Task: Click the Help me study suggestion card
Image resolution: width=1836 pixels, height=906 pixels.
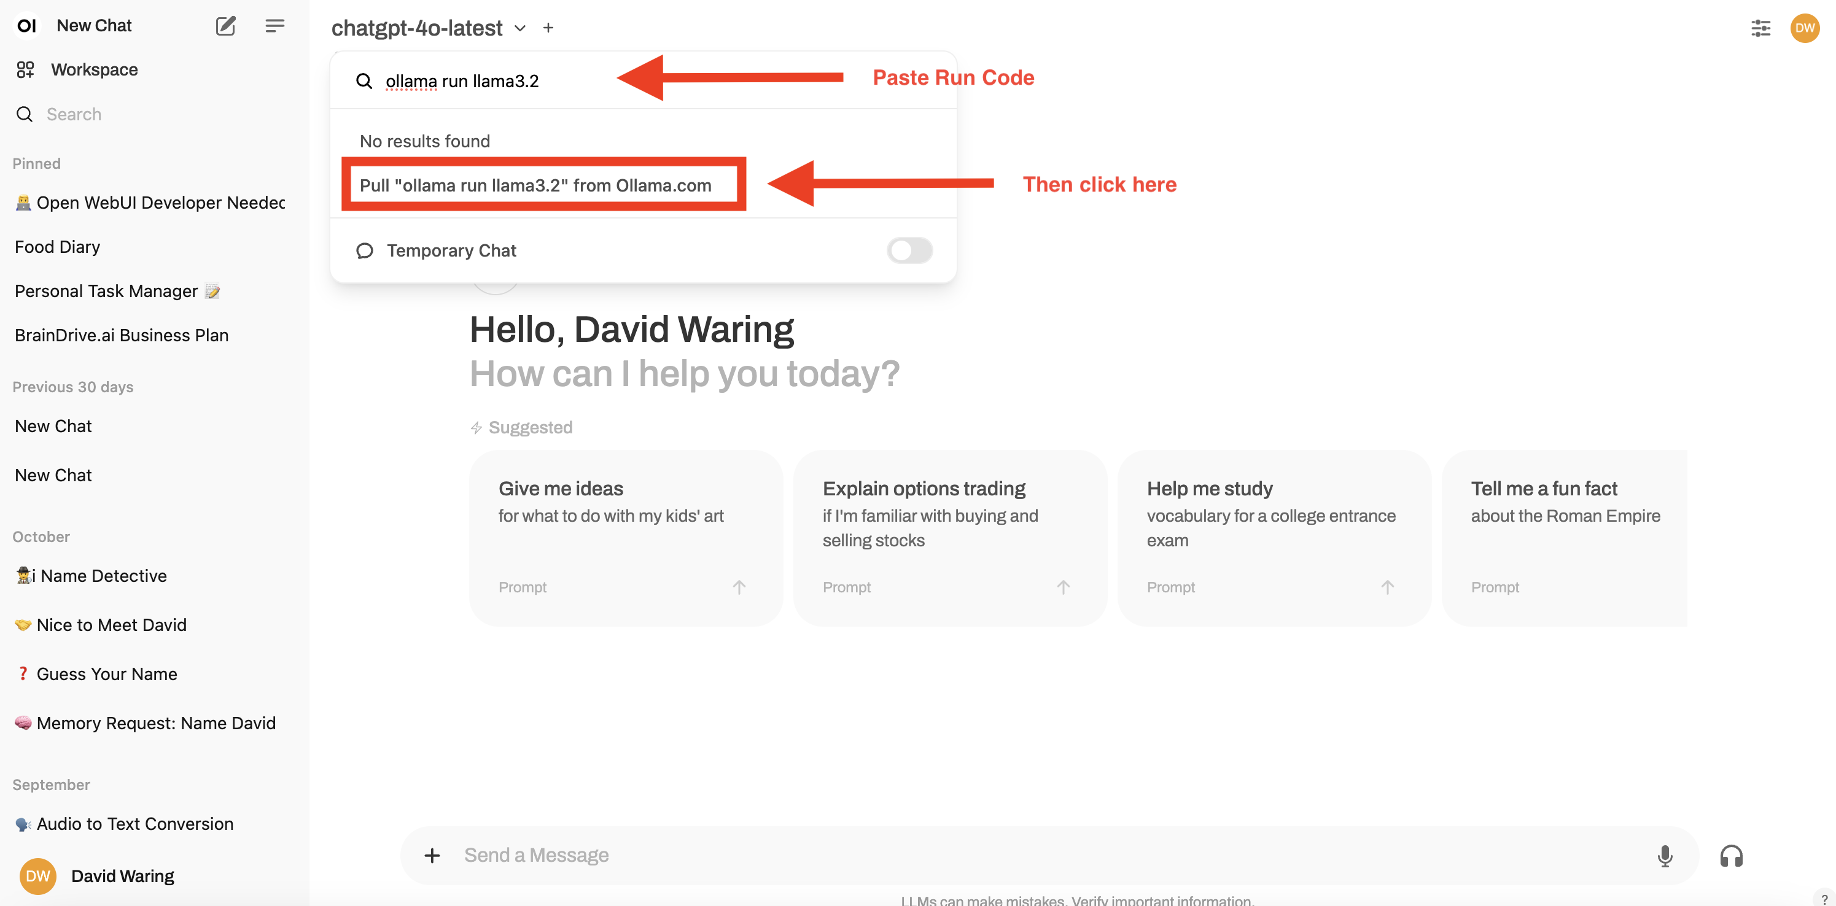Action: [x=1274, y=537]
